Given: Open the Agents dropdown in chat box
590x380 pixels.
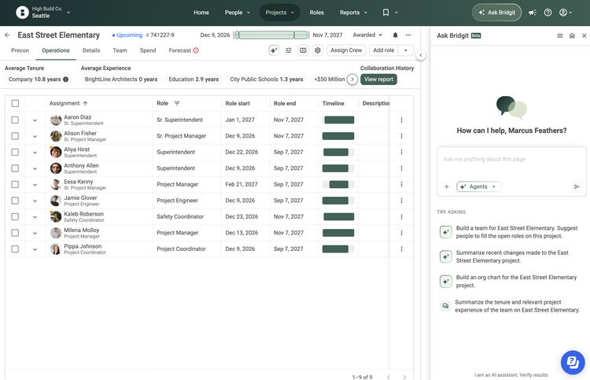Looking at the screenshot, I should (478, 186).
